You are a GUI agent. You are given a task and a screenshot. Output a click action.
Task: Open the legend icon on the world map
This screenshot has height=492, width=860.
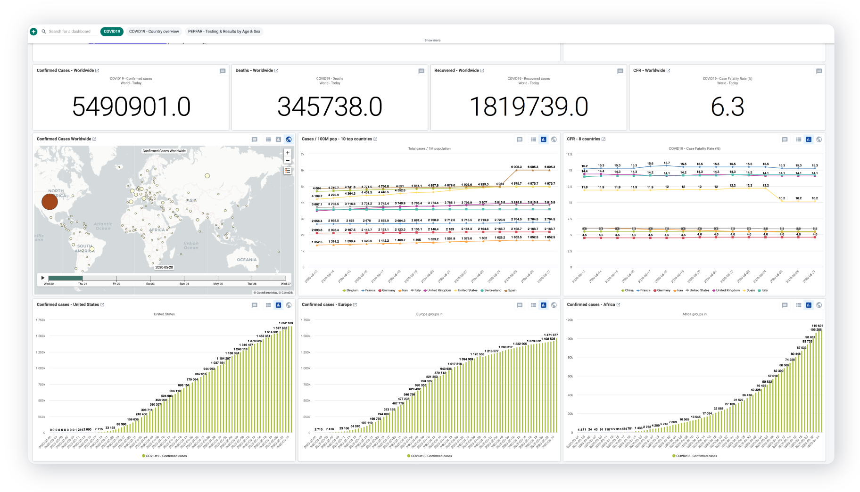pyautogui.click(x=287, y=171)
